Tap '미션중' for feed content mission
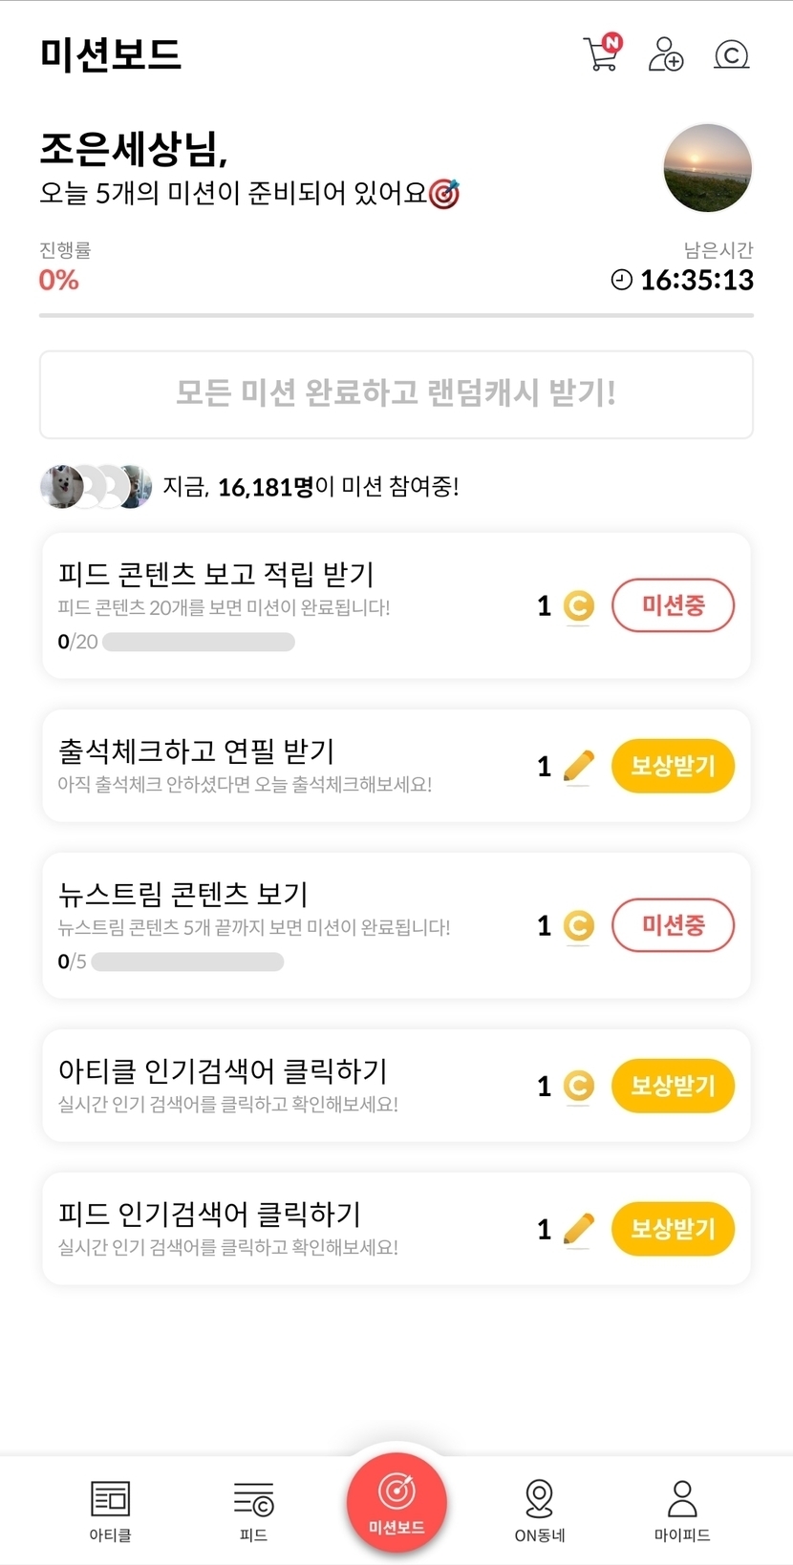 coord(673,605)
